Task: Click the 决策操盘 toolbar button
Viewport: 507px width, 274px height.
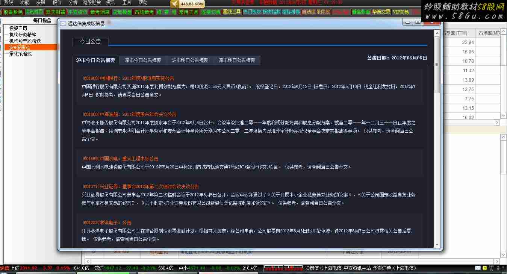Action: click(122, 12)
